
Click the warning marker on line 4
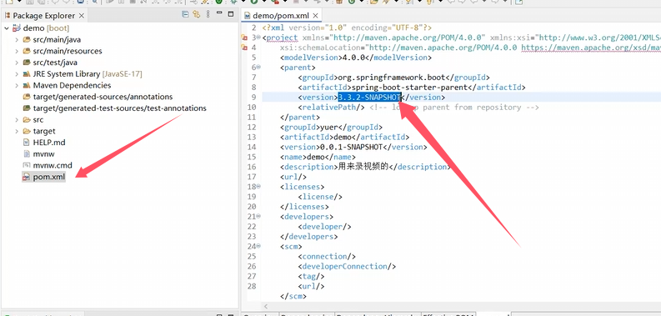243,48
